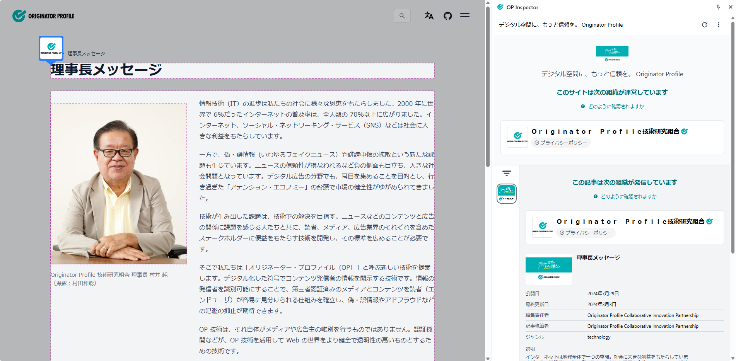Click the Originator Profile site logo
This screenshot has width=736, height=361.
(x=43, y=16)
